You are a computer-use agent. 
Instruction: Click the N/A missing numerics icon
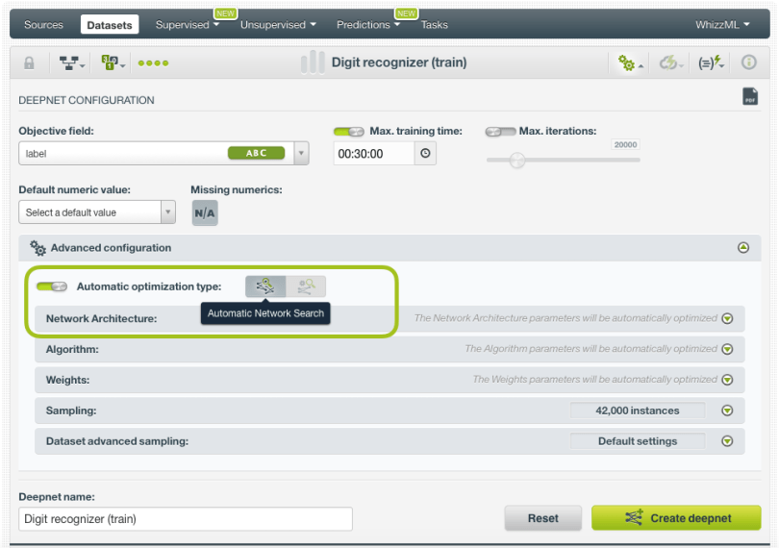(205, 212)
